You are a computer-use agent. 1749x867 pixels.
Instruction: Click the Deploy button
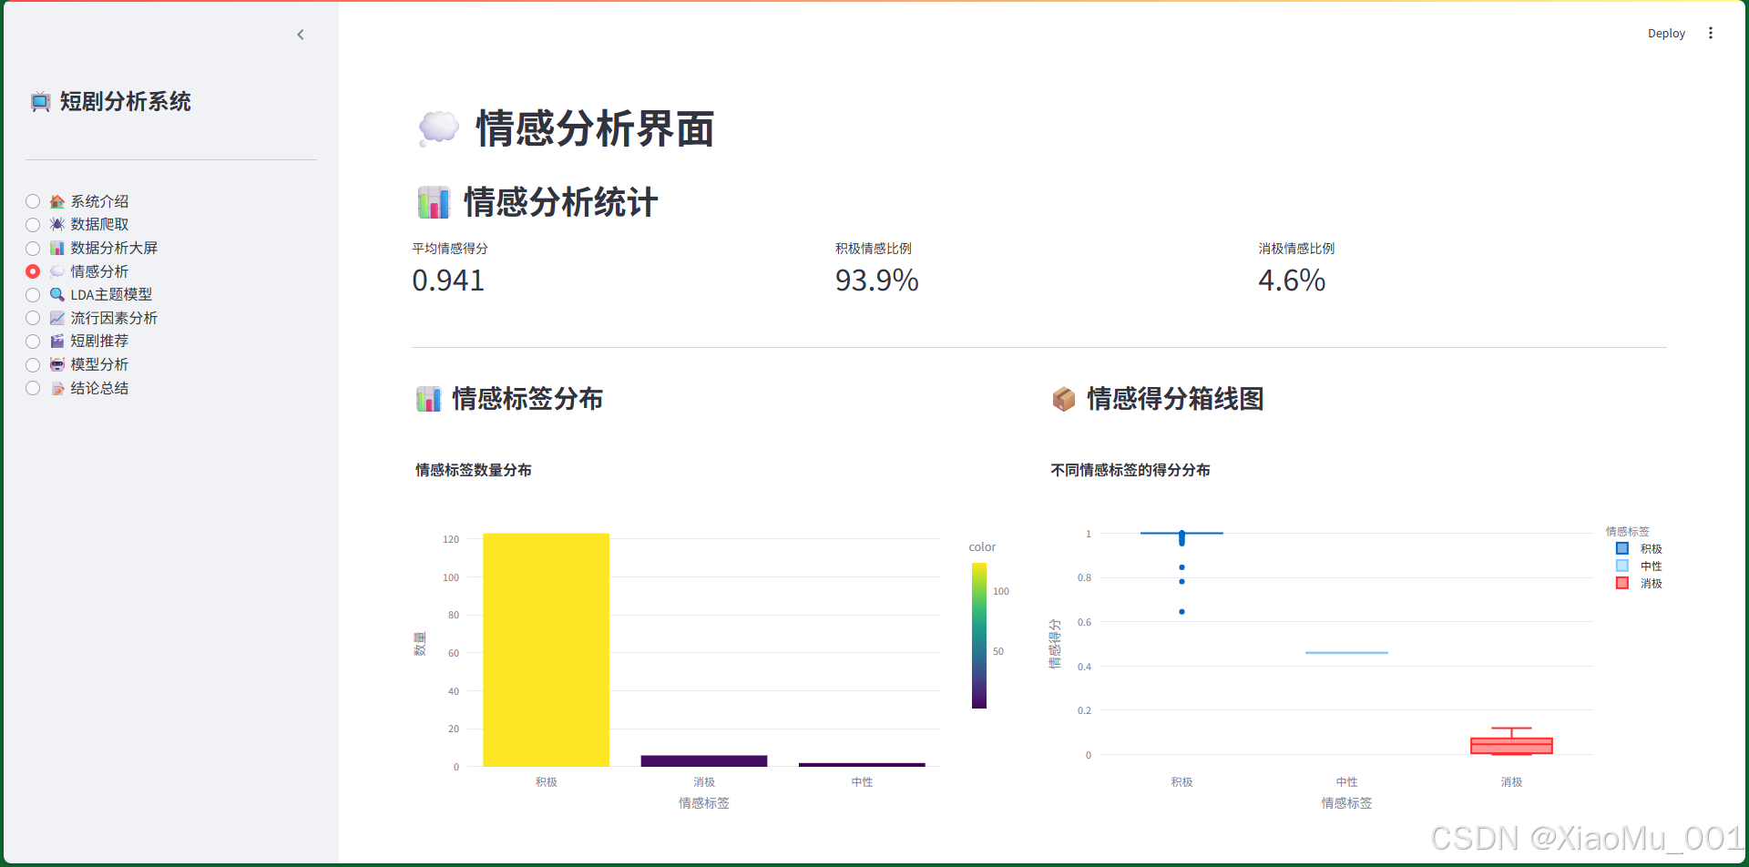click(x=1666, y=33)
